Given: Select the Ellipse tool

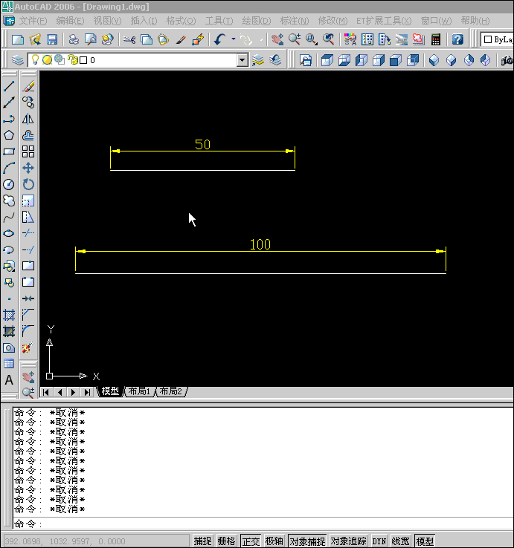Looking at the screenshot, I should 9,233.
